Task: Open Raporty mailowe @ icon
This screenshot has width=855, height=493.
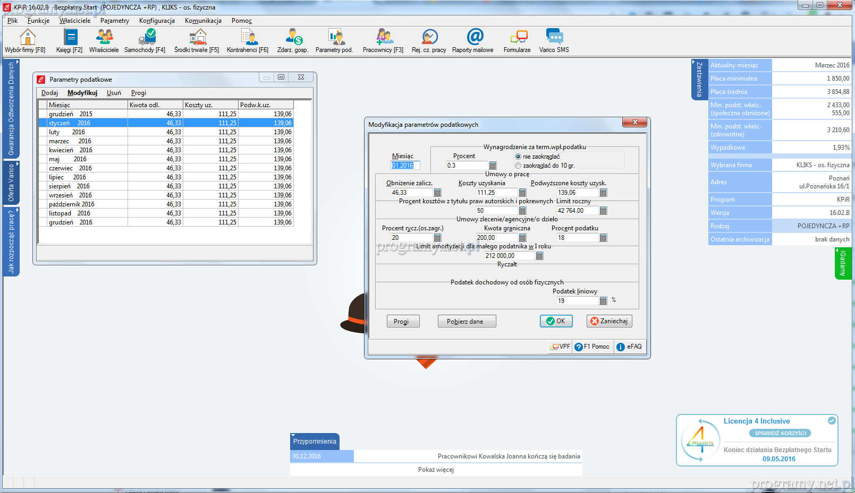Action: 474,38
